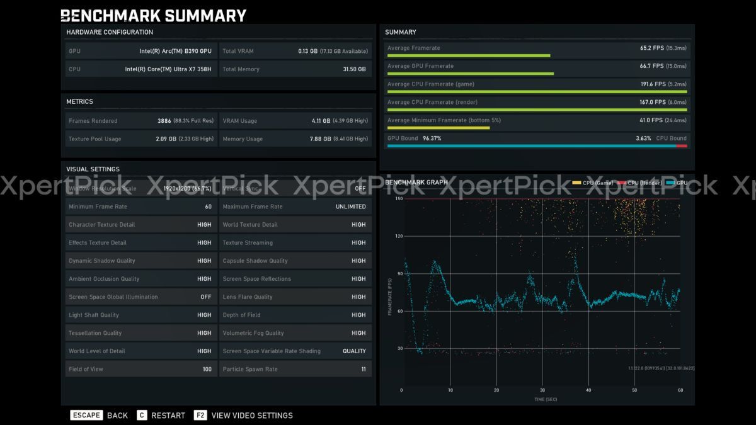Open the Window Resolution Scale value

pos(187,188)
